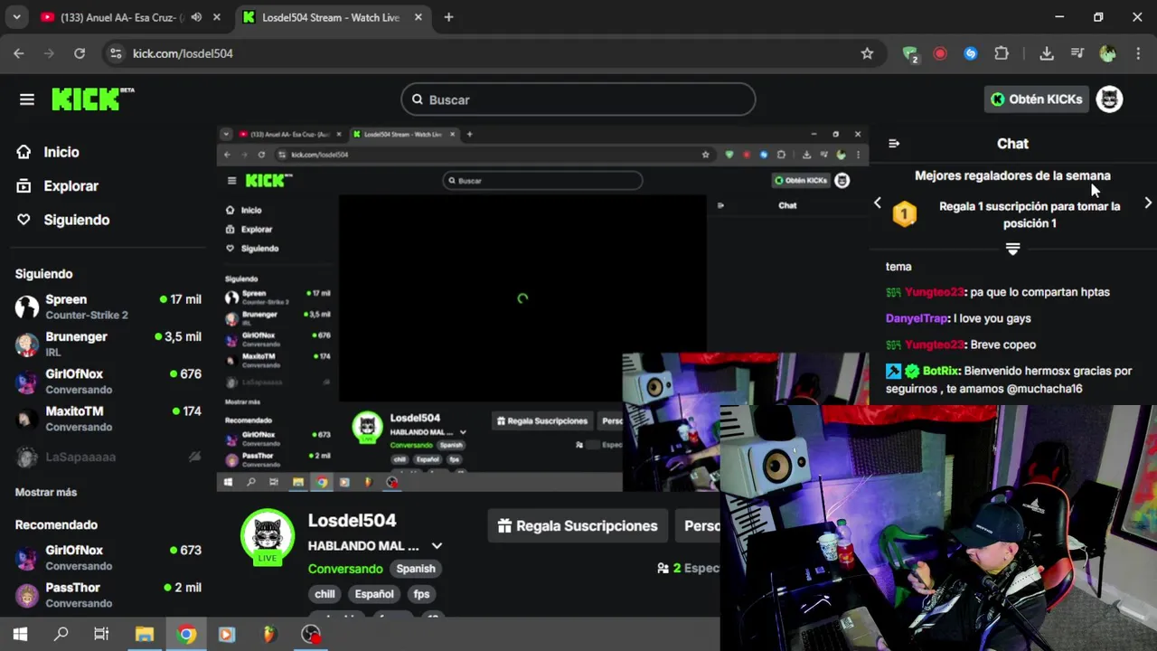Open OBS Studio from taskbar
Image resolution: width=1157 pixels, height=651 pixels.
click(311, 634)
